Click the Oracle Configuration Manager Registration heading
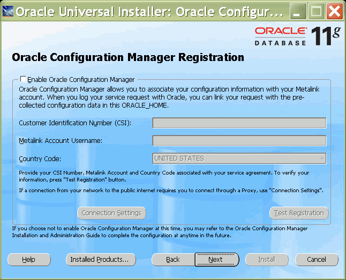 point(127,57)
